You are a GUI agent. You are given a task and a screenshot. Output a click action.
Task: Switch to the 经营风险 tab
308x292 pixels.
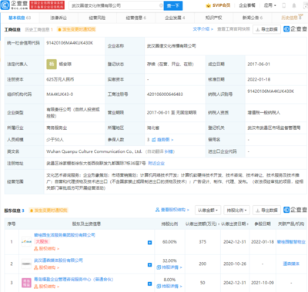pos(97,18)
